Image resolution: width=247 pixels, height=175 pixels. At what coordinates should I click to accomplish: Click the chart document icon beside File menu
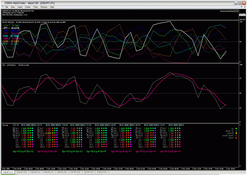3,7
